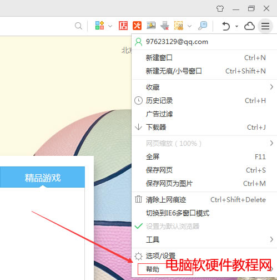Click the download arrow with red x icon
This screenshot has width=277, height=280.
click(x=165, y=26)
